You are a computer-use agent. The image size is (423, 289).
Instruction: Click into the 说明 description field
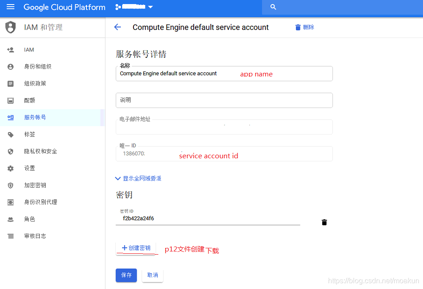tap(224, 100)
